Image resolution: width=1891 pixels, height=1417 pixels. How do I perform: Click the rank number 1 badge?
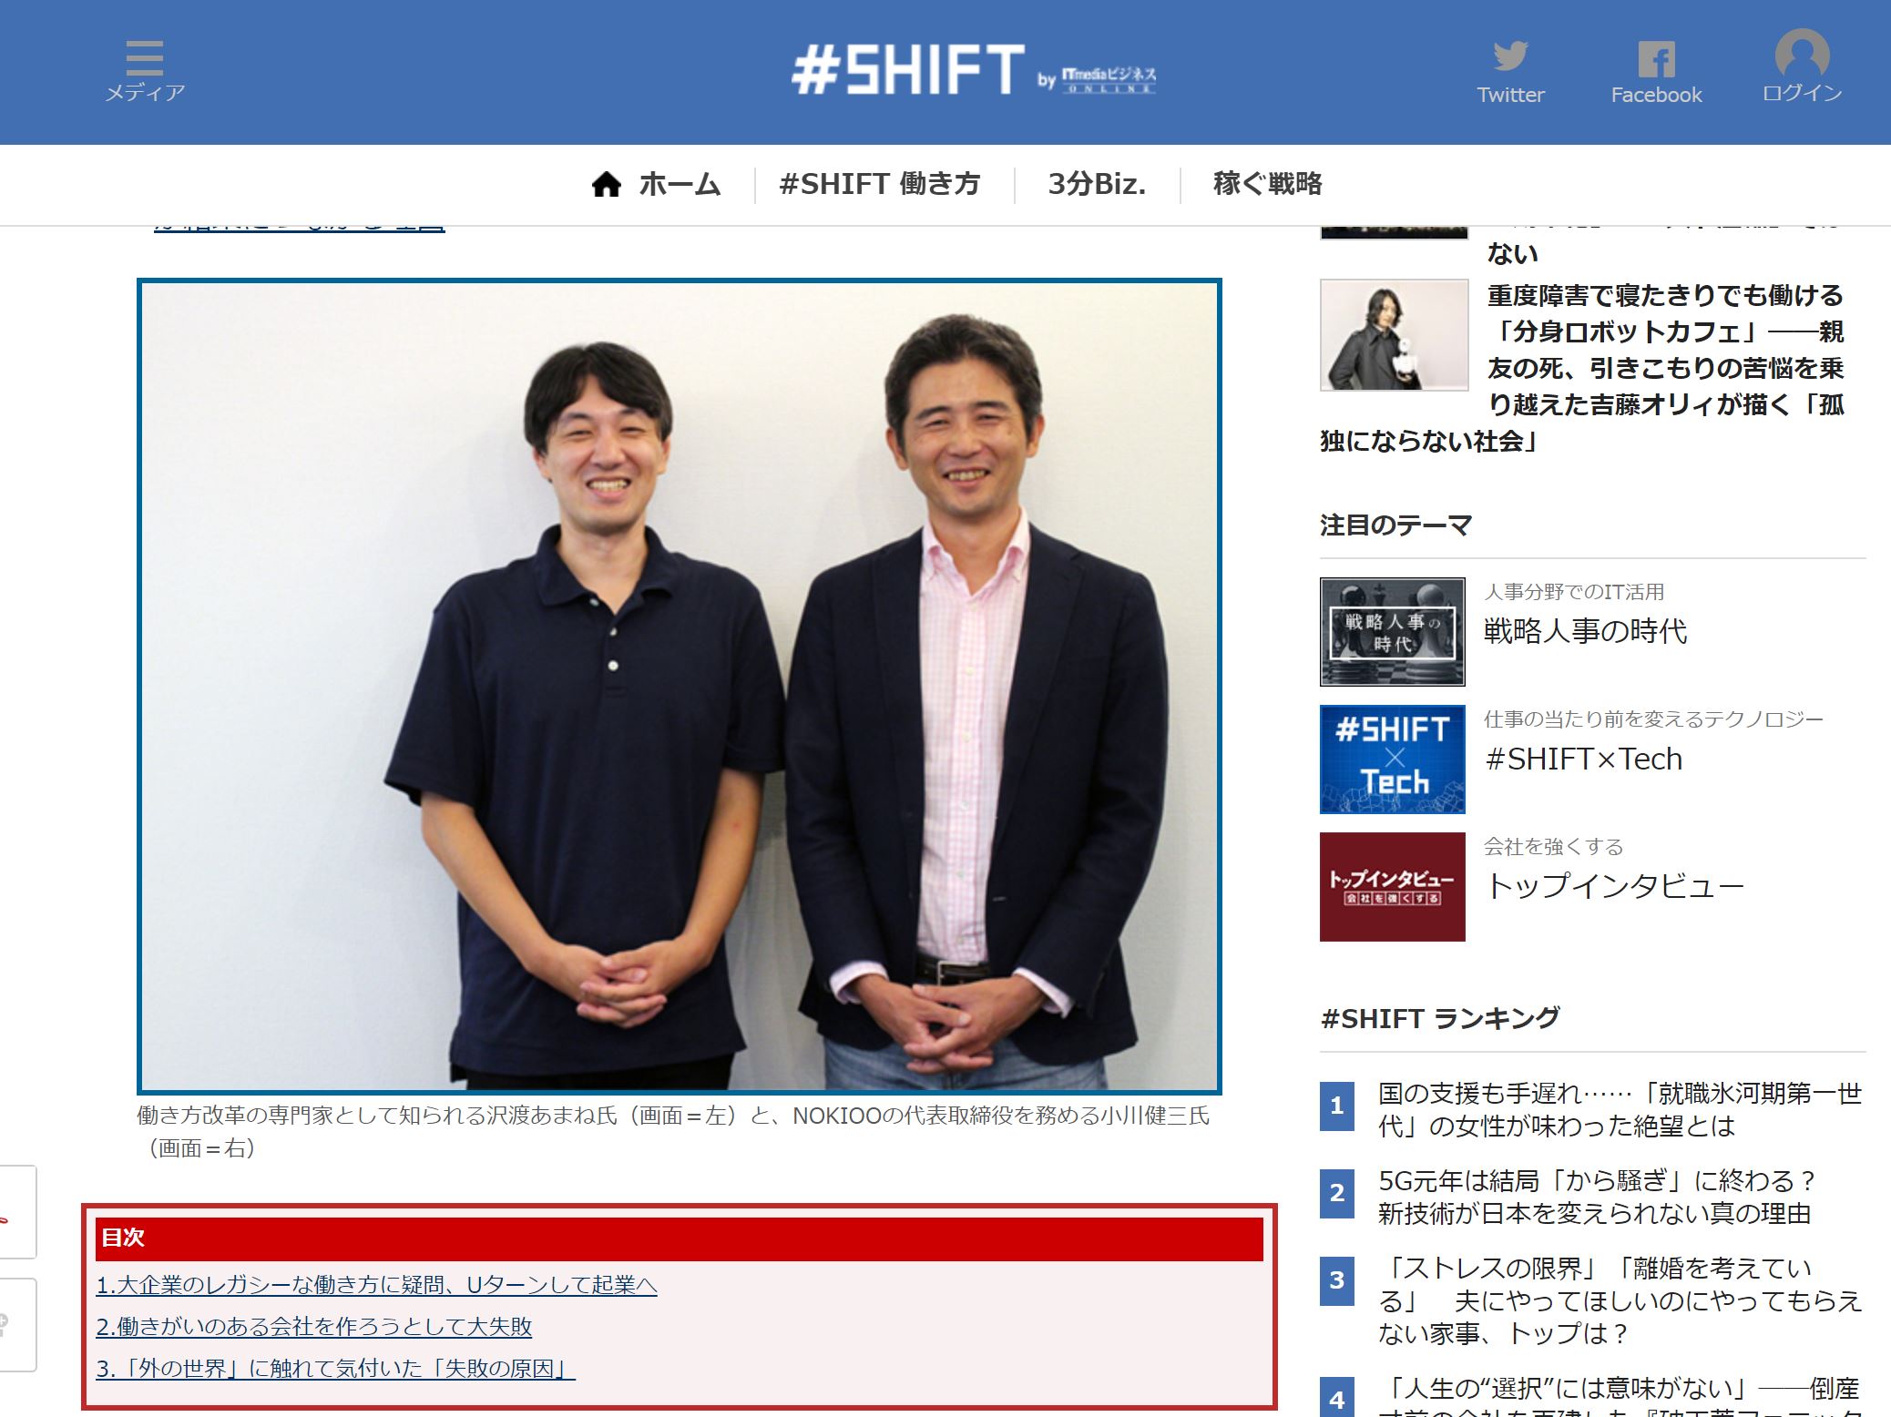click(1336, 1106)
